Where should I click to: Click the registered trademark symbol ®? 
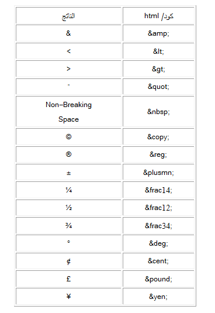click(68, 154)
